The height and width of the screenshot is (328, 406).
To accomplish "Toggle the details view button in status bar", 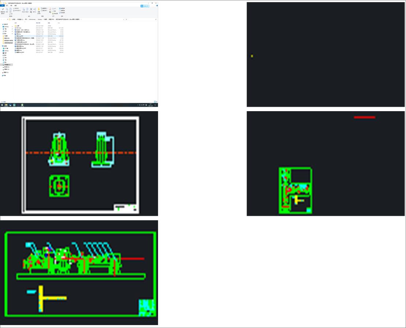I will point(155,102).
